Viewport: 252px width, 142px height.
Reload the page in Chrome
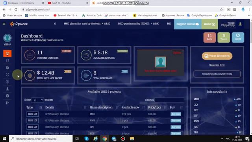[x=16, y=9]
